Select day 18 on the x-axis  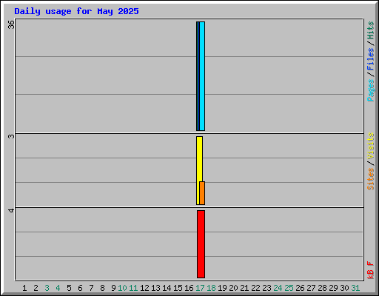pyautogui.click(x=211, y=288)
